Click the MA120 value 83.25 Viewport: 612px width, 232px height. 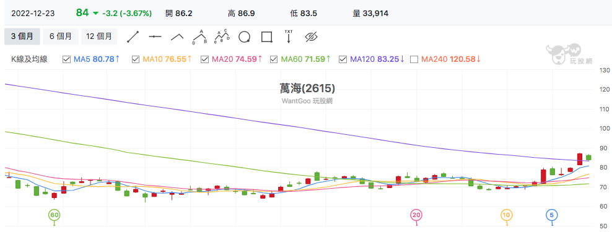click(388, 59)
